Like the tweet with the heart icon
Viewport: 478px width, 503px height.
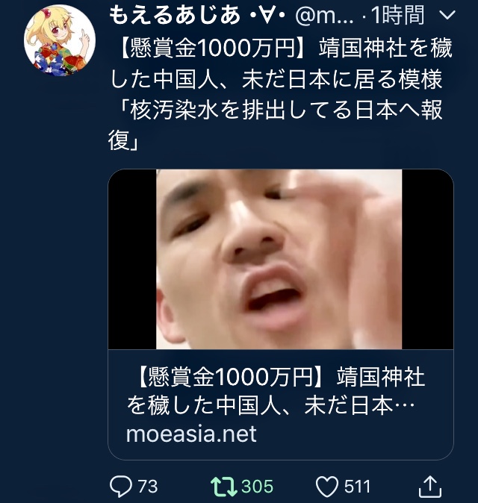point(327,487)
